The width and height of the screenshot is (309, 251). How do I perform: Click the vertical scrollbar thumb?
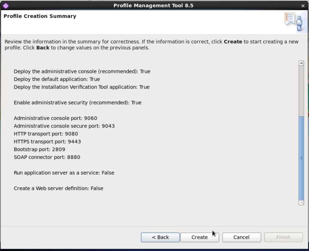tap(301, 157)
